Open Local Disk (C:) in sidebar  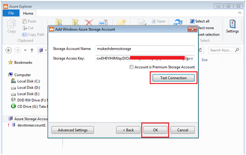coord(29,81)
